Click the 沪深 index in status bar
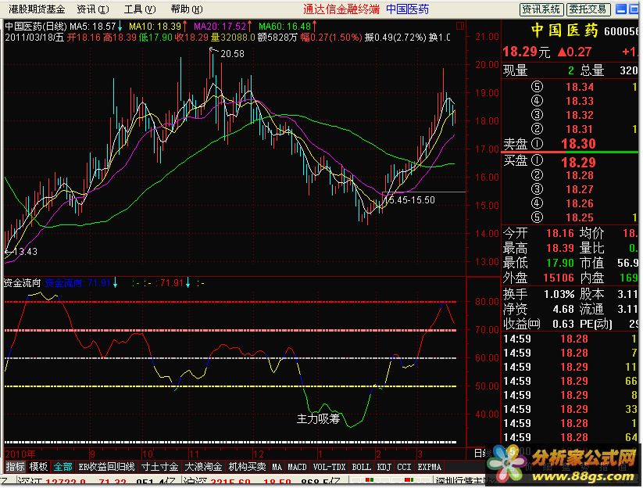643x488 pixels. [194, 483]
